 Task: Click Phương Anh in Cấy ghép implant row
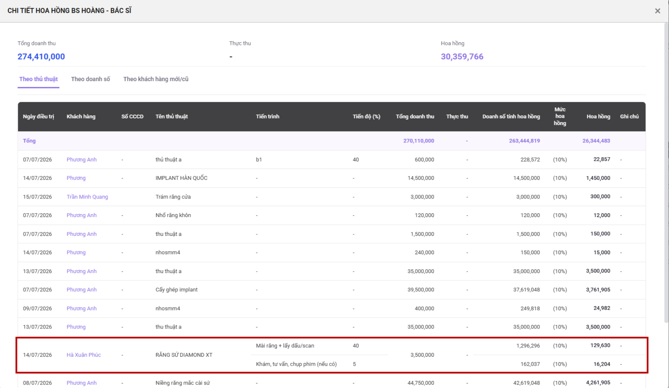tap(82, 290)
